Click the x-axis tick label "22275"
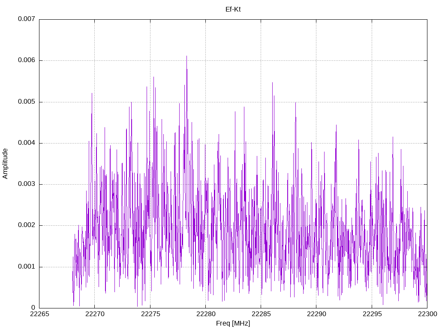 tap(150, 314)
